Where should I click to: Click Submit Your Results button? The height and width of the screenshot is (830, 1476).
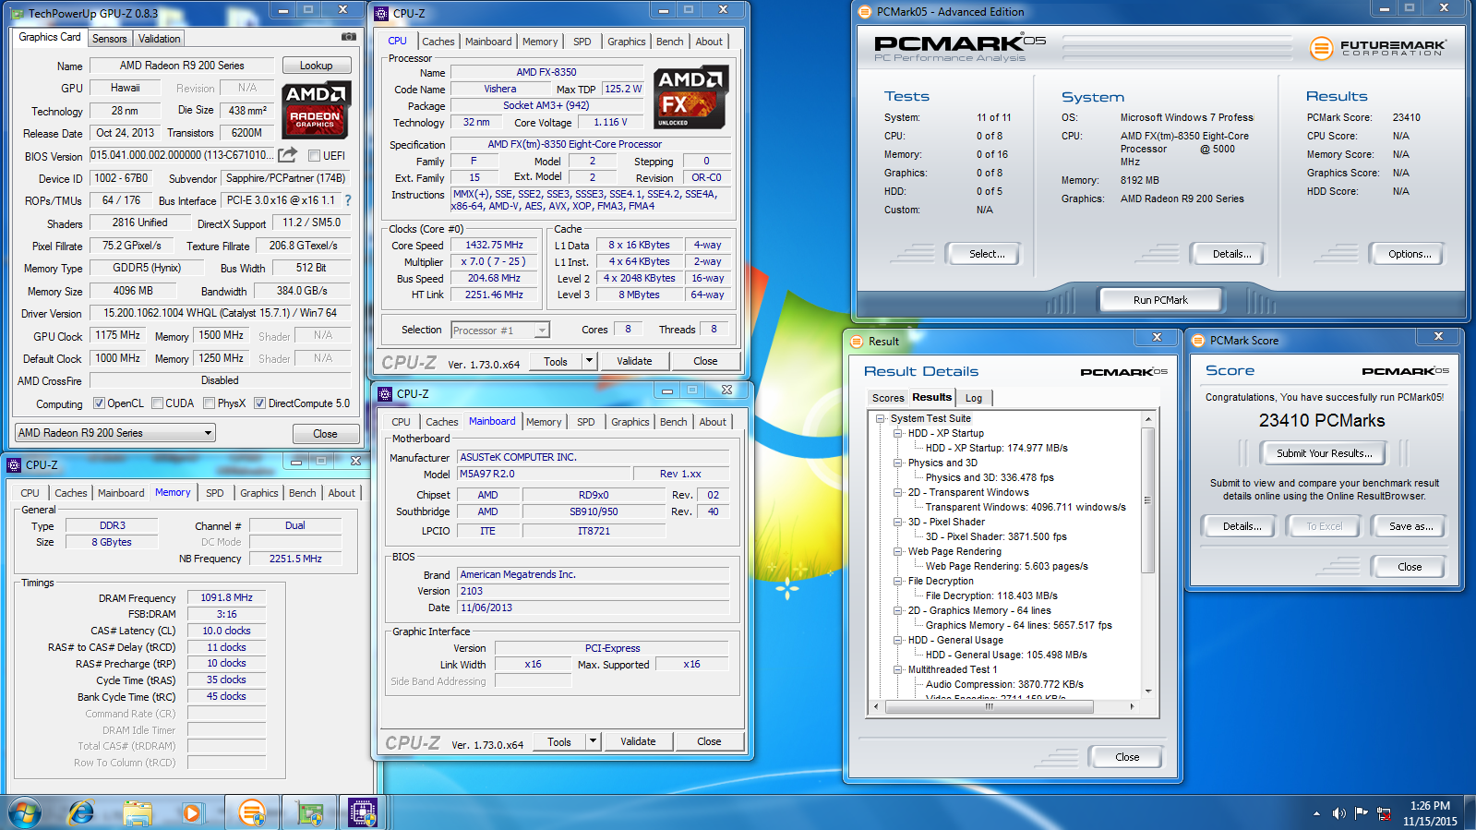click(x=1325, y=453)
